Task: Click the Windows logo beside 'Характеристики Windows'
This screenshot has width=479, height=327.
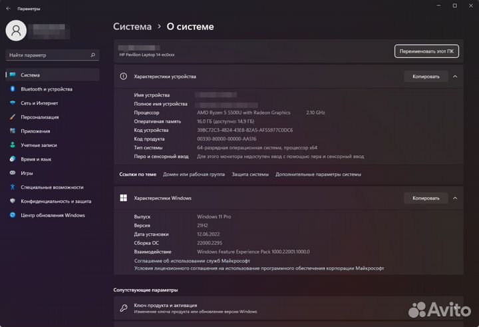Action: click(124, 198)
